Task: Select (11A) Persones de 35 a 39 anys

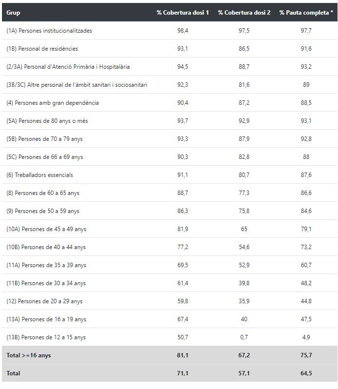Action: pyautogui.click(x=46, y=265)
